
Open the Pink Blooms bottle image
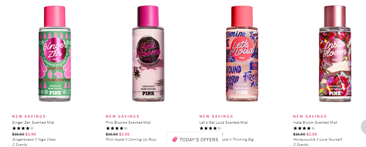click(148, 54)
